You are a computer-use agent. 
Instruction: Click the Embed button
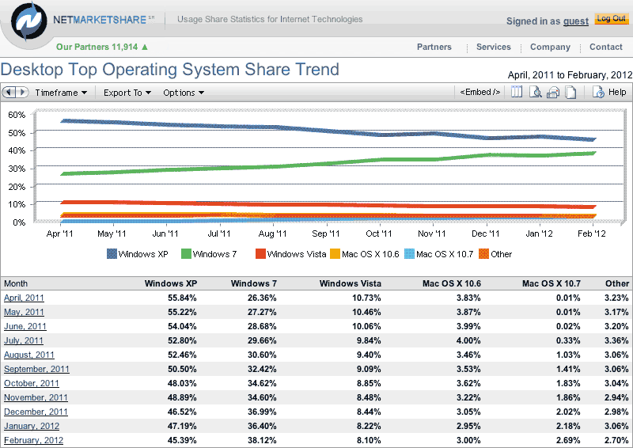[x=480, y=92]
